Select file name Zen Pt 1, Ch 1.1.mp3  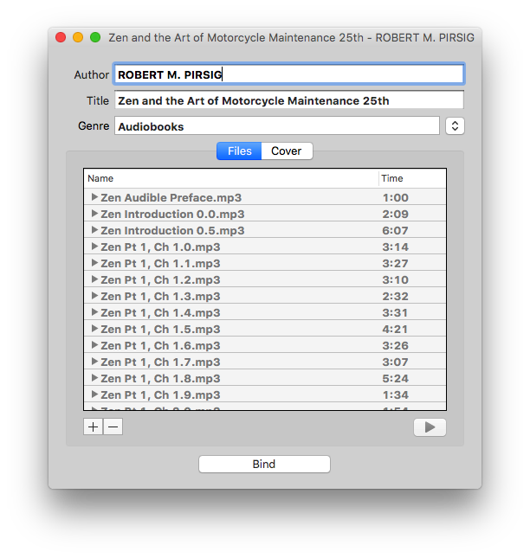pos(160,263)
